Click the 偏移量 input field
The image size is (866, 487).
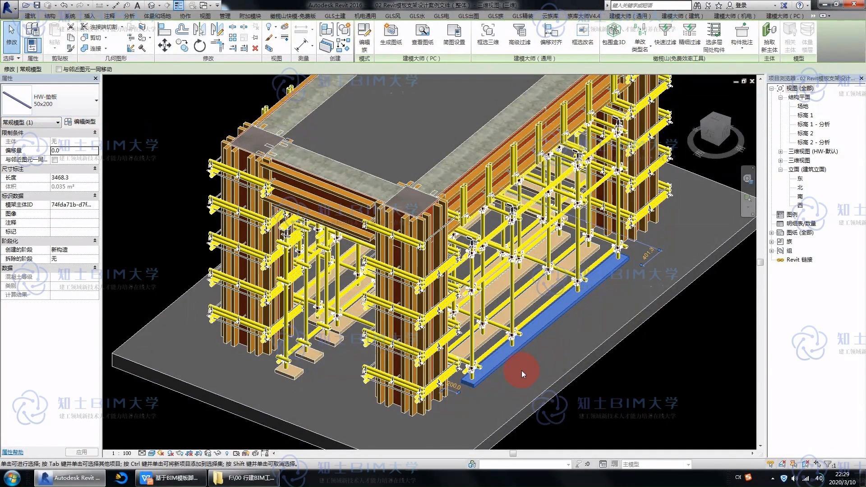pos(74,151)
